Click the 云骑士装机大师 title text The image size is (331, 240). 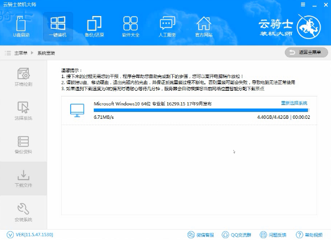coord(20,5)
